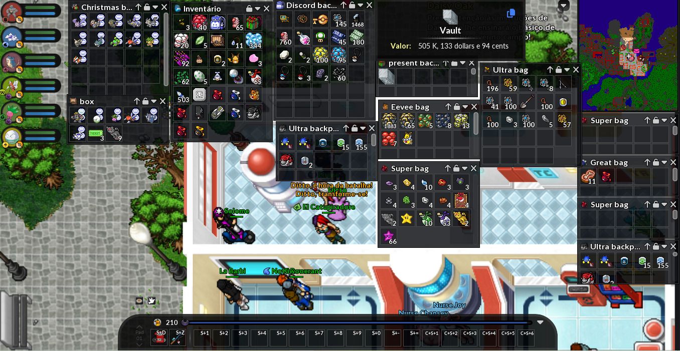Click the S+Z fishing rod hotkey slot
Screen dimensions: 680x351
[x=178, y=337]
